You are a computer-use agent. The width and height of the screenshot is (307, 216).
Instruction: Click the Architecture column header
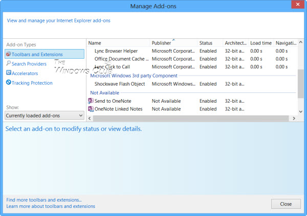pos(235,43)
